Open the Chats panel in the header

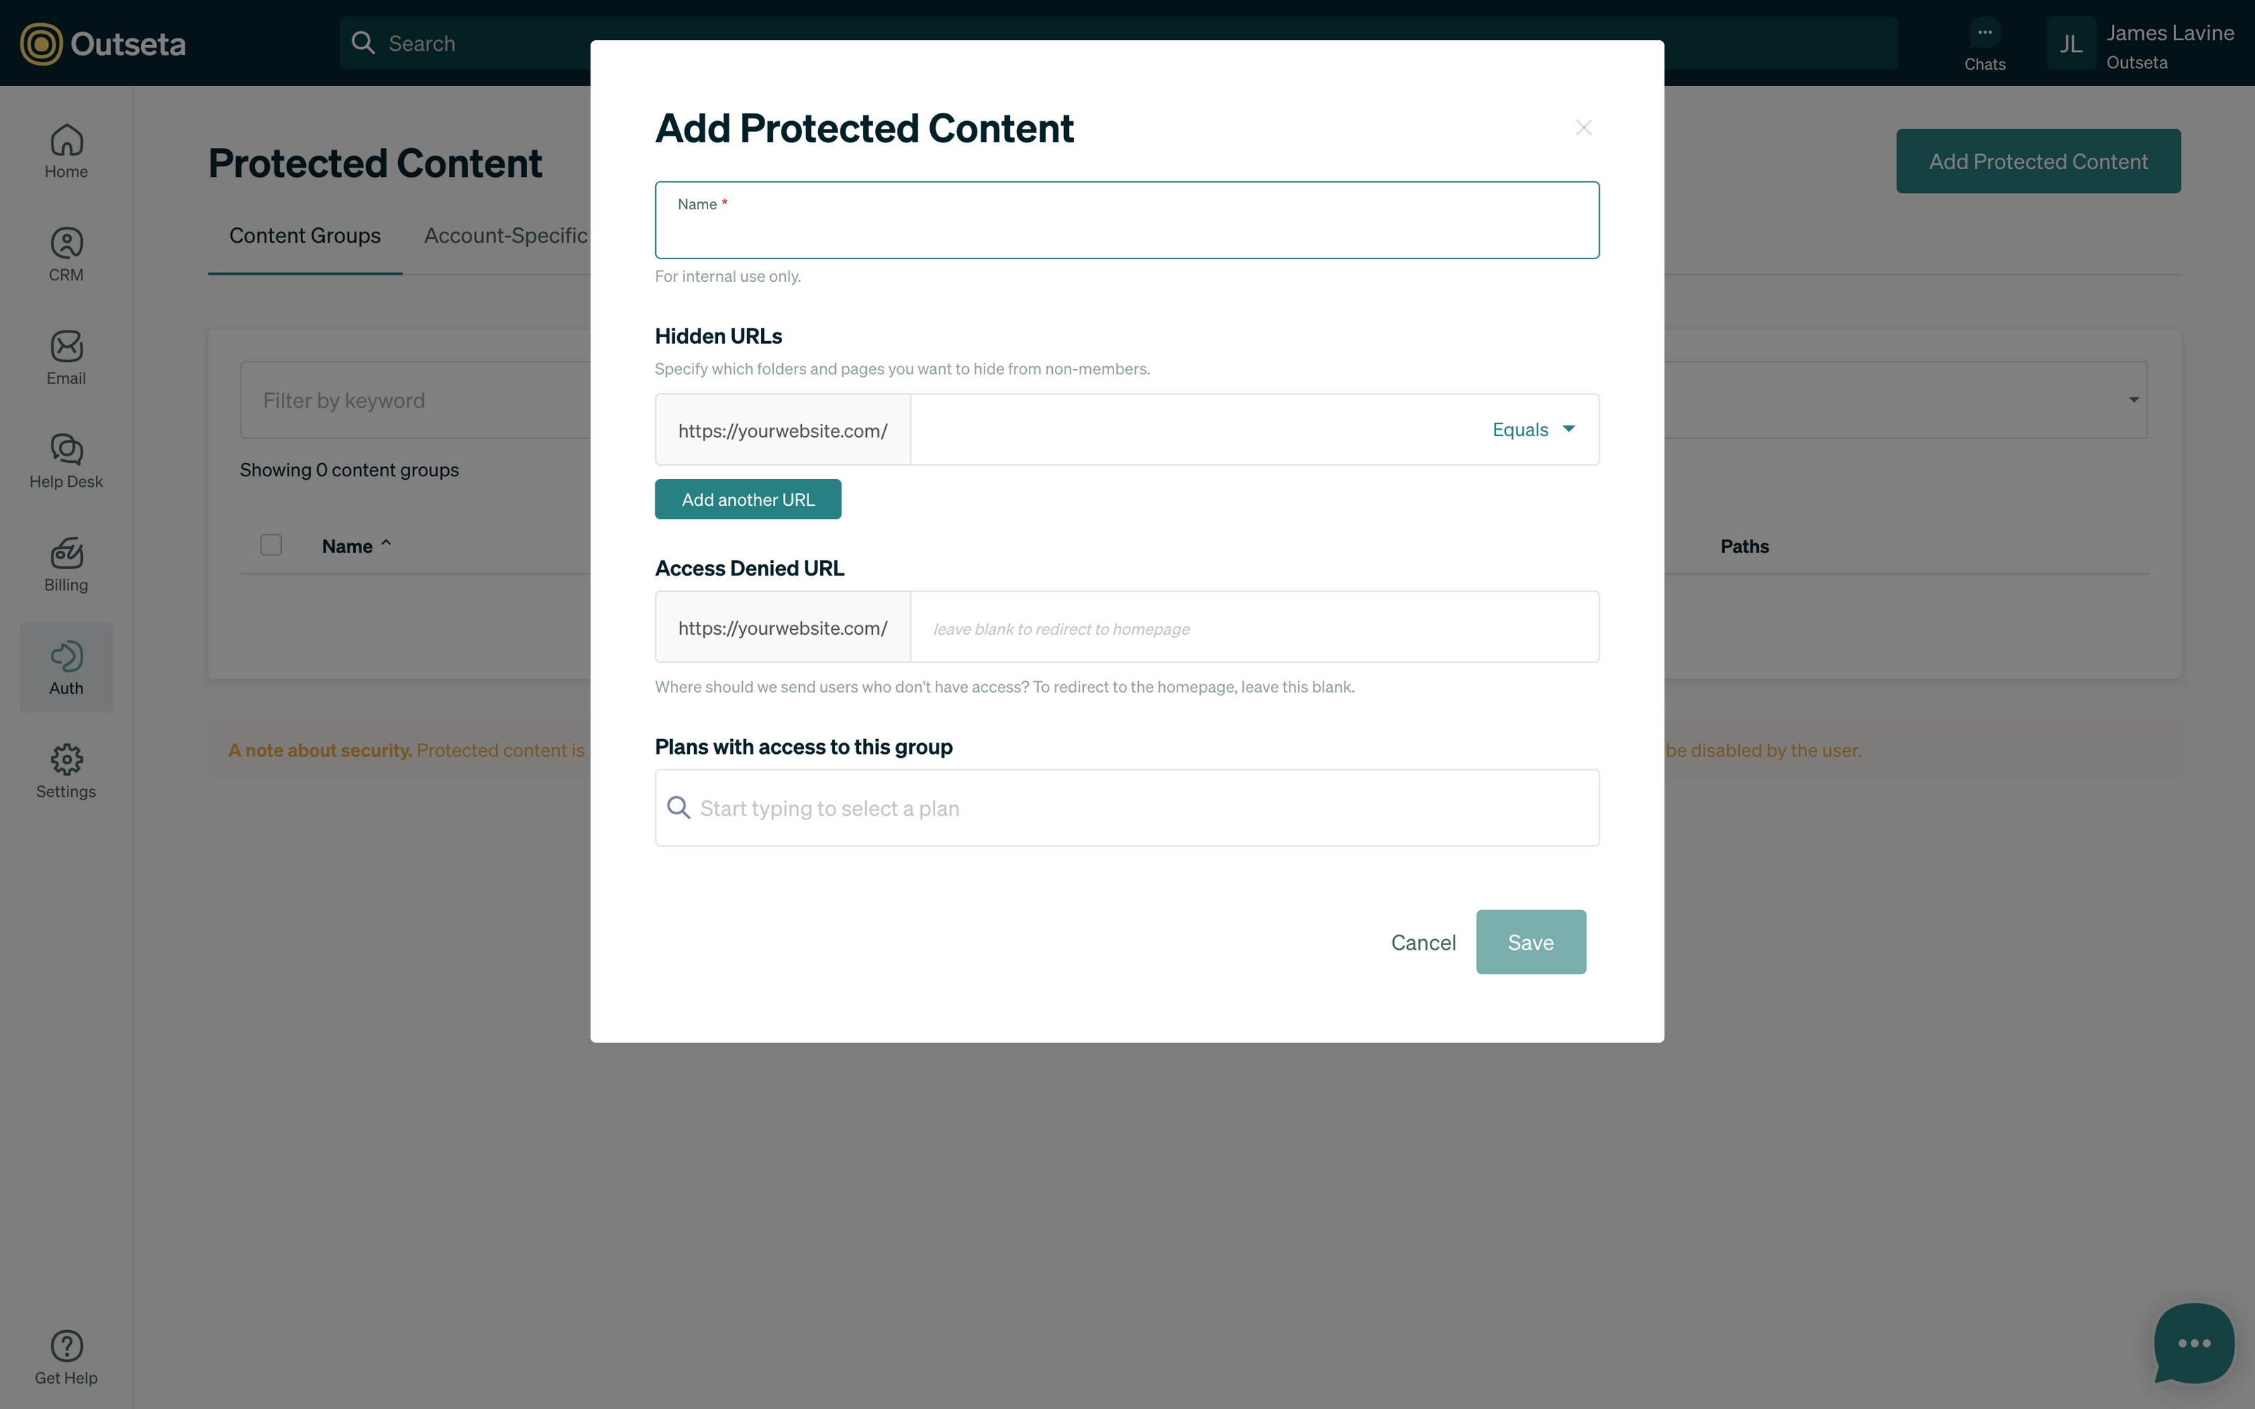point(1985,43)
